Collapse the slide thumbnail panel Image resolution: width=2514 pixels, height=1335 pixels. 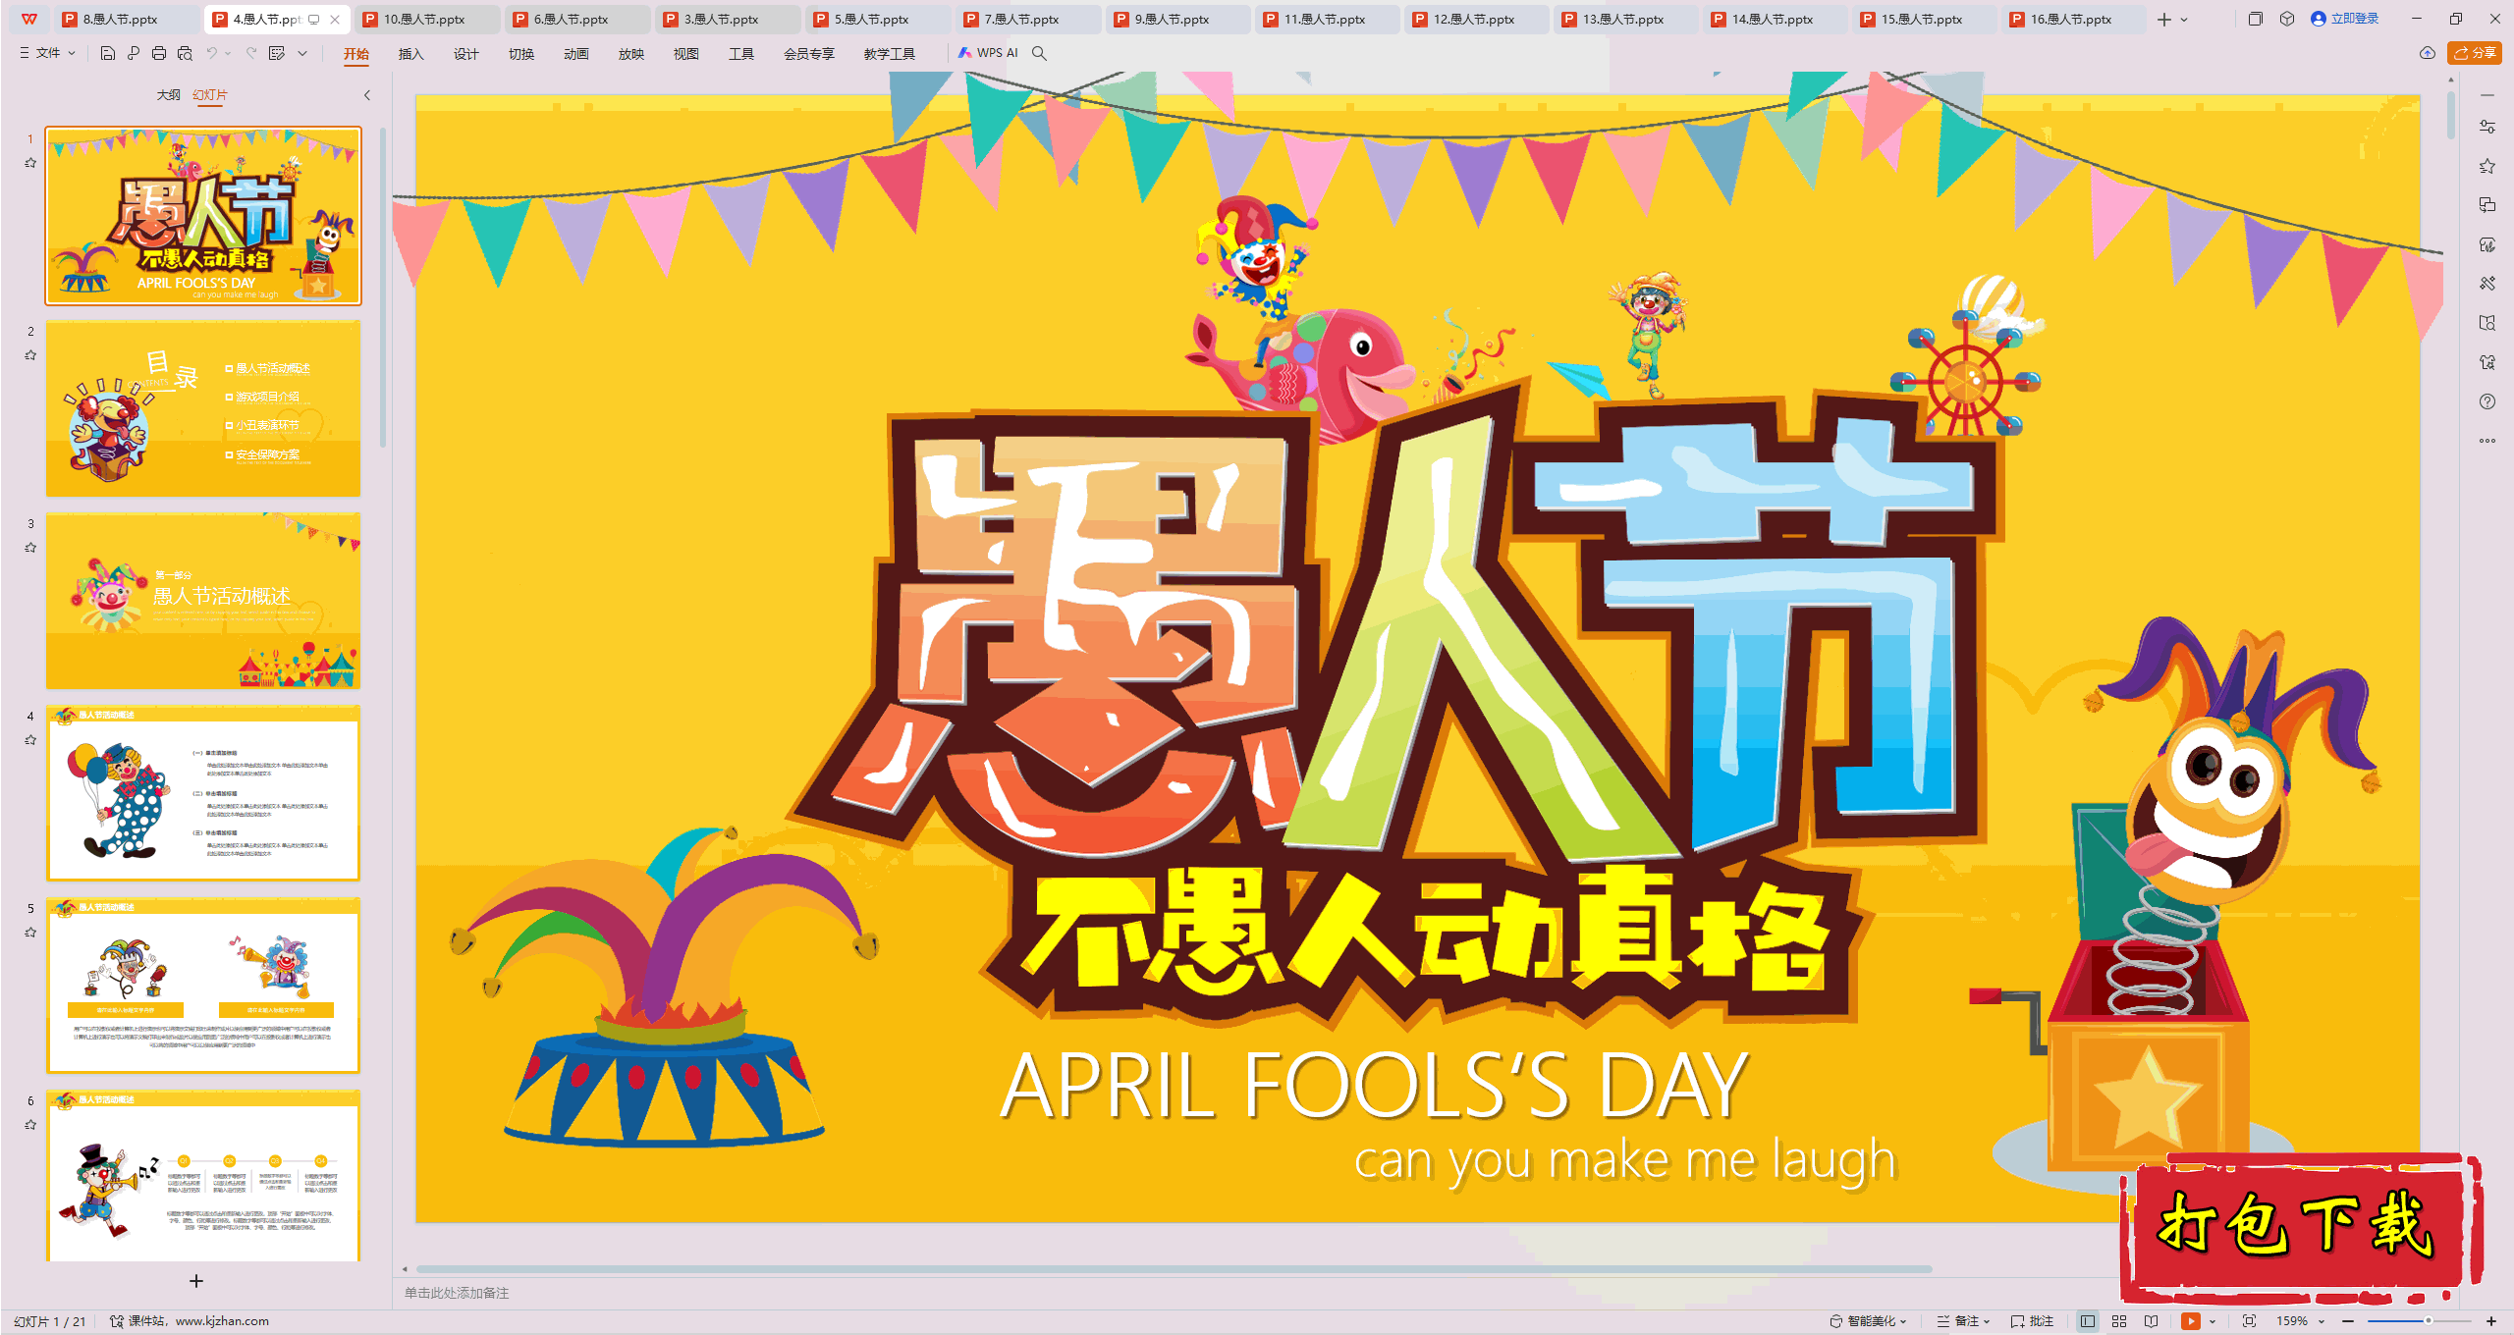click(x=367, y=95)
